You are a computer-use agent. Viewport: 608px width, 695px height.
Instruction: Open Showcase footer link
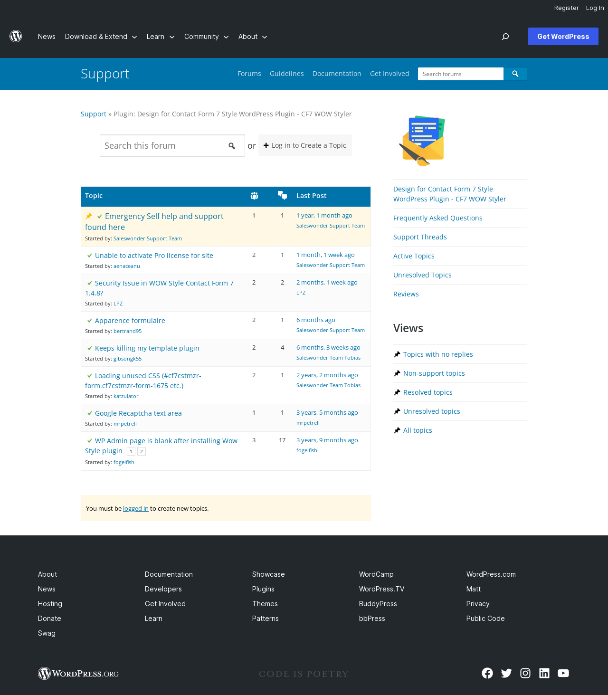click(268, 574)
